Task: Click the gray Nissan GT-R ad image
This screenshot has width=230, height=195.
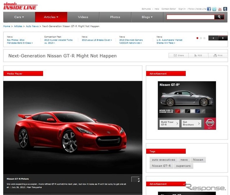Action: coord(187,98)
